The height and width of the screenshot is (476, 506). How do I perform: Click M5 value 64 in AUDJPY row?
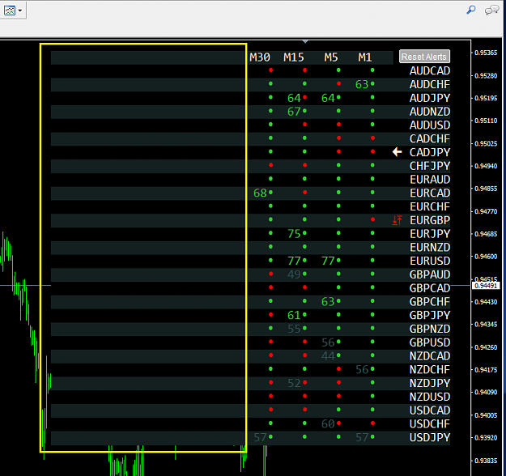pos(328,98)
